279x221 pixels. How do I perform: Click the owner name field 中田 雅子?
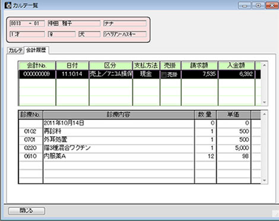coord(74,24)
